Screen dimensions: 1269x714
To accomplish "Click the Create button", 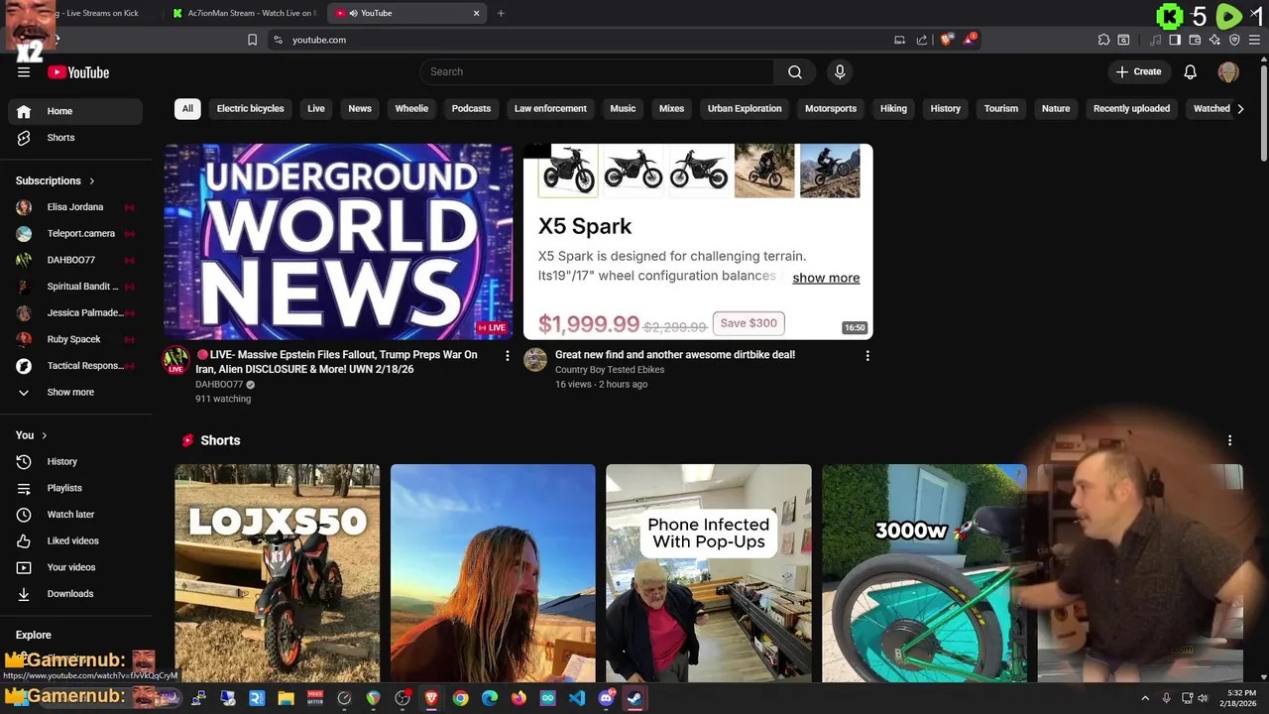I will (1138, 71).
